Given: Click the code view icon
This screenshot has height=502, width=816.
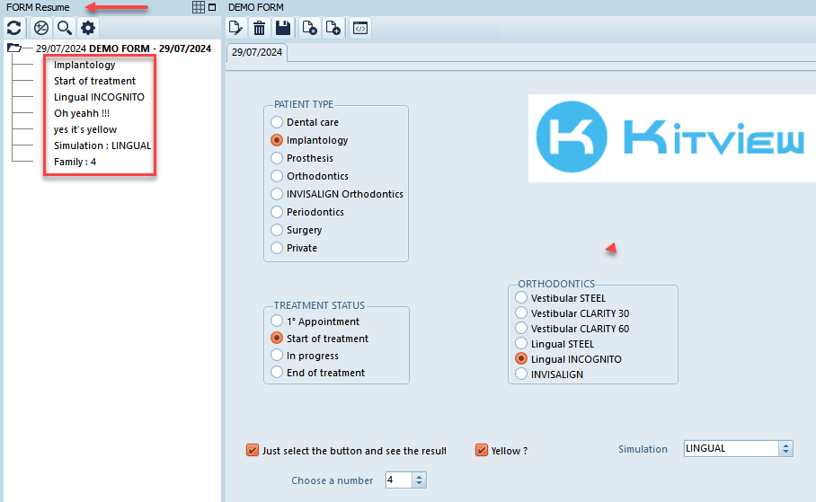Looking at the screenshot, I should tap(359, 28).
